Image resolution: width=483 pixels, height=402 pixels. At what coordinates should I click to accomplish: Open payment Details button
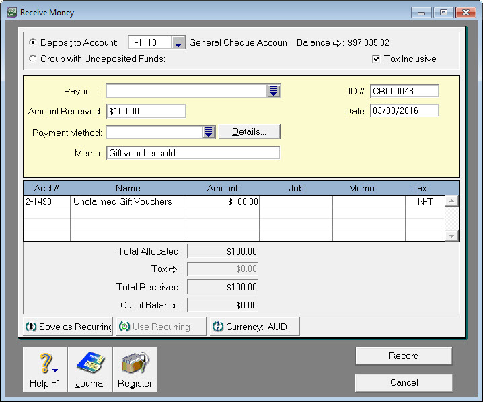(x=249, y=132)
